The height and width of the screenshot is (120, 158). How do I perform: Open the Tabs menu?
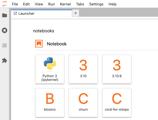coord(80,4)
